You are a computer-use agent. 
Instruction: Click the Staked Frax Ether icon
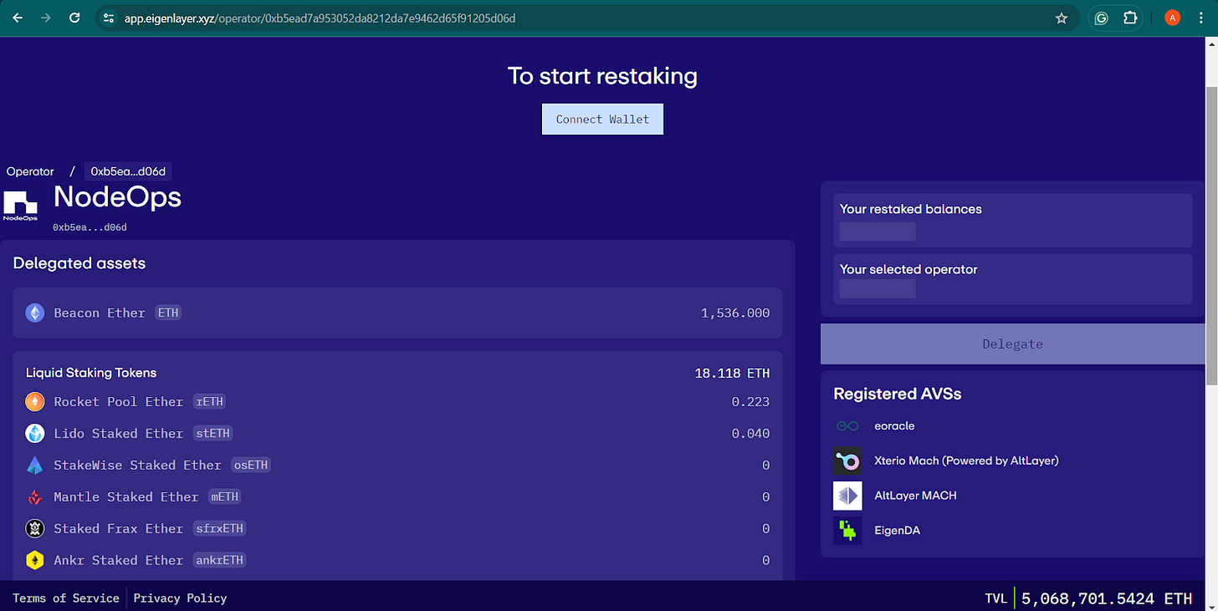point(34,529)
